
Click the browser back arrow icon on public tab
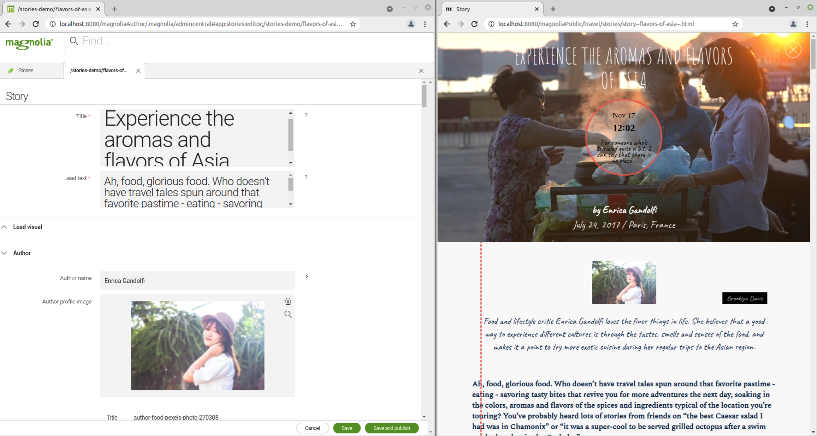point(447,24)
